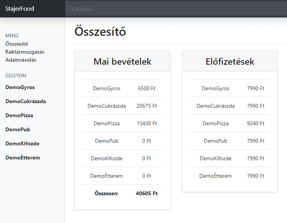Go to Raktármozgatás menu item
This screenshot has width=287, height=223.
click(25, 52)
